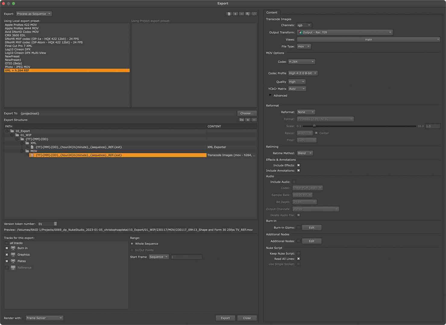Change the Retime Method dropdown from Blend

pyautogui.click(x=304, y=153)
